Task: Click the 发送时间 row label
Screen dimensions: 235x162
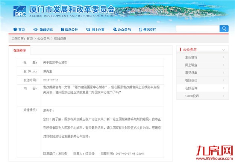Action: pos(30,80)
